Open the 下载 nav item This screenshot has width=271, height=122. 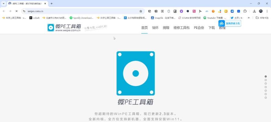pyautogui.click(x=212, y=28)
